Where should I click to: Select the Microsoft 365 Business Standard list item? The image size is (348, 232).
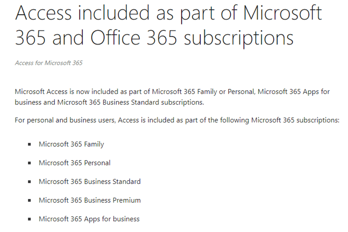(x=90, y=182)
